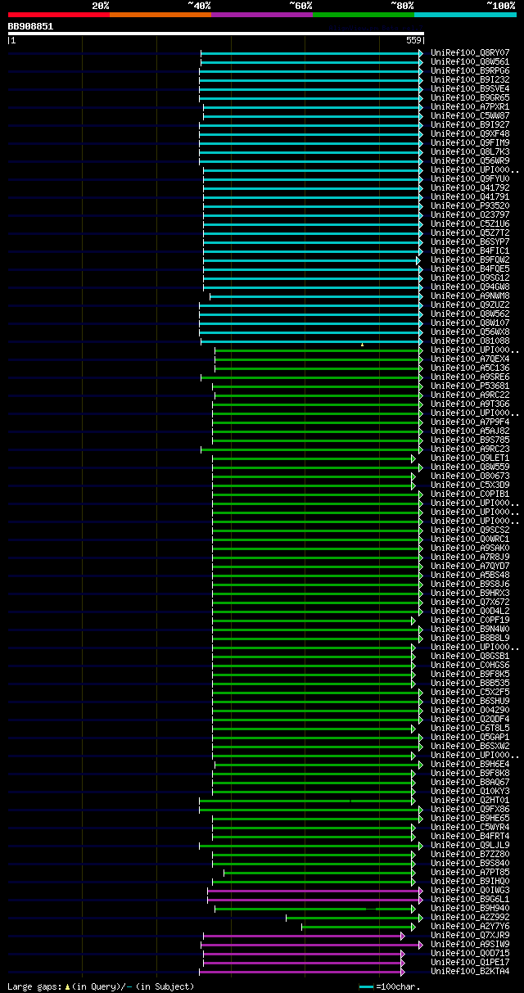524x993 pixels.
Task: Open hit UniRef100_Q8W561
Action: pos(470,61)
